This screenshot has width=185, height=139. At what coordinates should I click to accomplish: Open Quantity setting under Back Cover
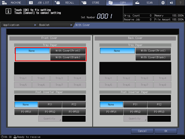[135, 119]
